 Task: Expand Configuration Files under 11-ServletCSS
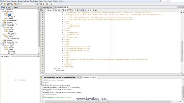3,24
